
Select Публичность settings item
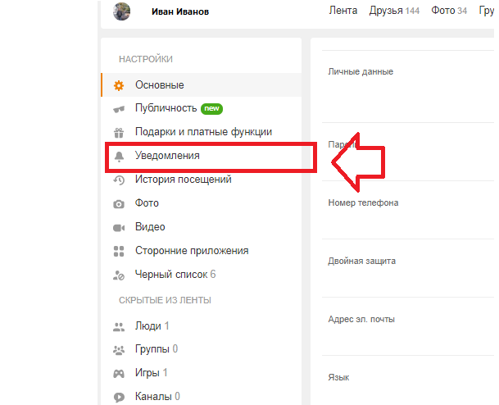[x=166, y=108]
